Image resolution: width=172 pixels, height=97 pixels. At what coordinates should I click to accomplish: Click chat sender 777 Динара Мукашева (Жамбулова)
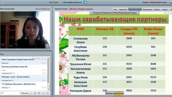tap(19, 84)
